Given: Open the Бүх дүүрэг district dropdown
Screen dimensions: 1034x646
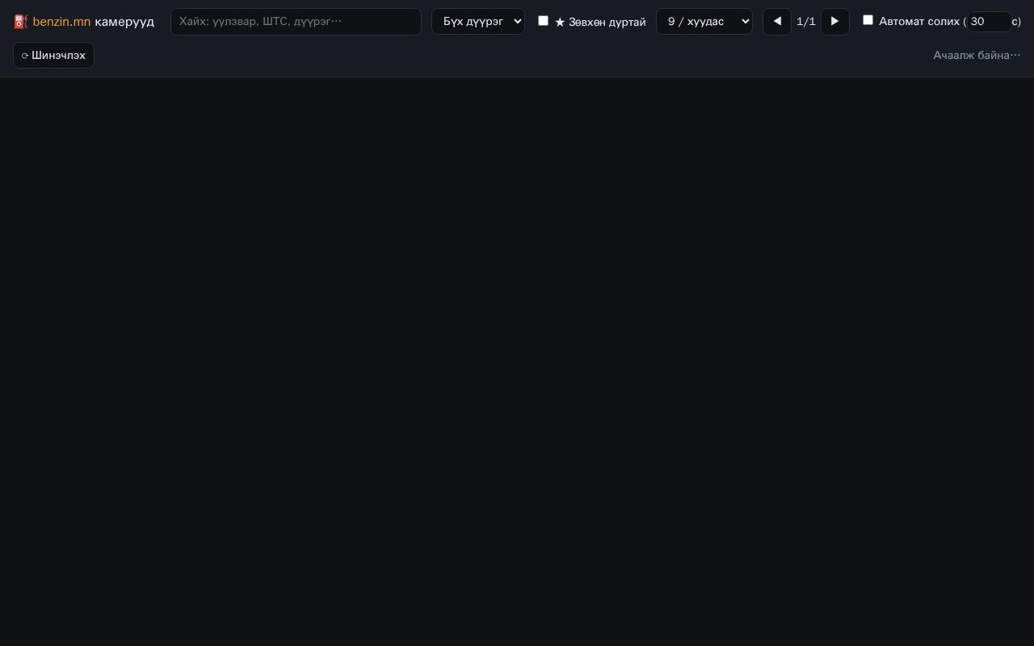Looking at the screenshot, I should (x=478, y=22).
